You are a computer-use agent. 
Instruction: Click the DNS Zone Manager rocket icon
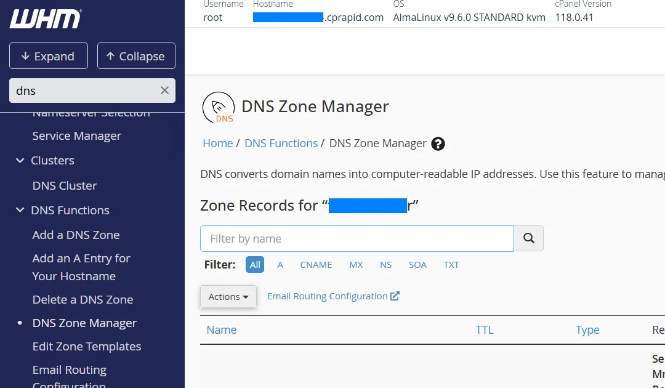219,108
